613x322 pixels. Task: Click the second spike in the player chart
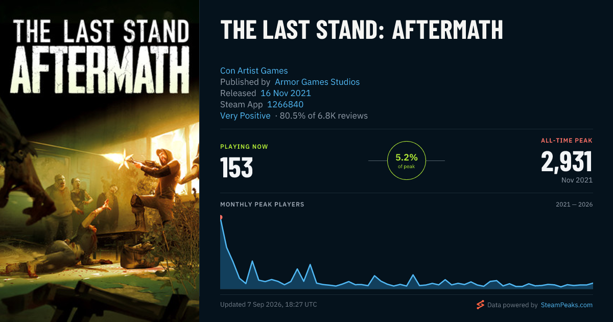click(x=252, y=261)
